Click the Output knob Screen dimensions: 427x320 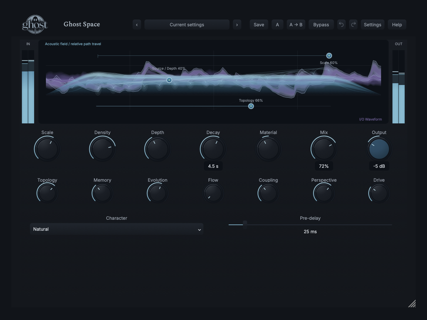[x=379, y=149]
